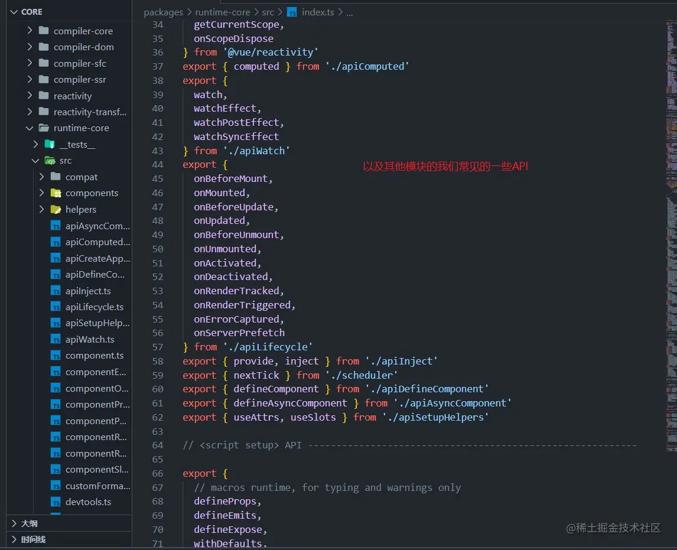Viewport: 677px width, 550px height.
Task: Expand the compiler-sfc folder chevron
Action: [x=30, y=63]
